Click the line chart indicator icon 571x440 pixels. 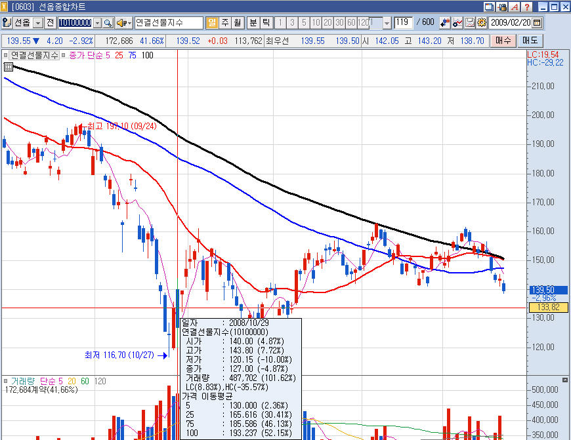coord(458,23)
